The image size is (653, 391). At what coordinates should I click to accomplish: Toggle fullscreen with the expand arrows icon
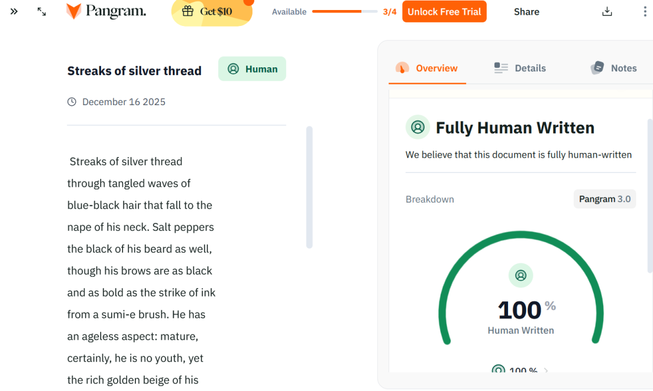pos(41,11)
